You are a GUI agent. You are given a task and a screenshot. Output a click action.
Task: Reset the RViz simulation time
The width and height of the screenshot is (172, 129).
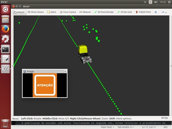15,119
